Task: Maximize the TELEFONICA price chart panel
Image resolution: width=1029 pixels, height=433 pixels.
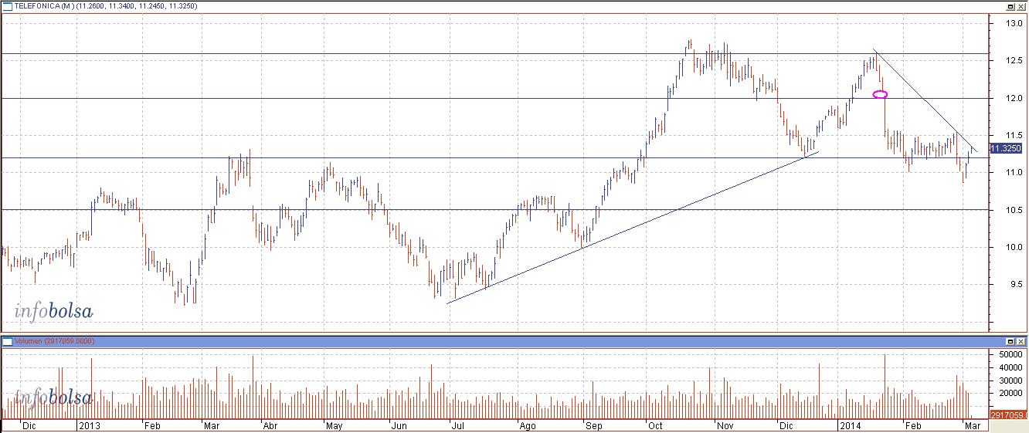Action: (1010, 5)
